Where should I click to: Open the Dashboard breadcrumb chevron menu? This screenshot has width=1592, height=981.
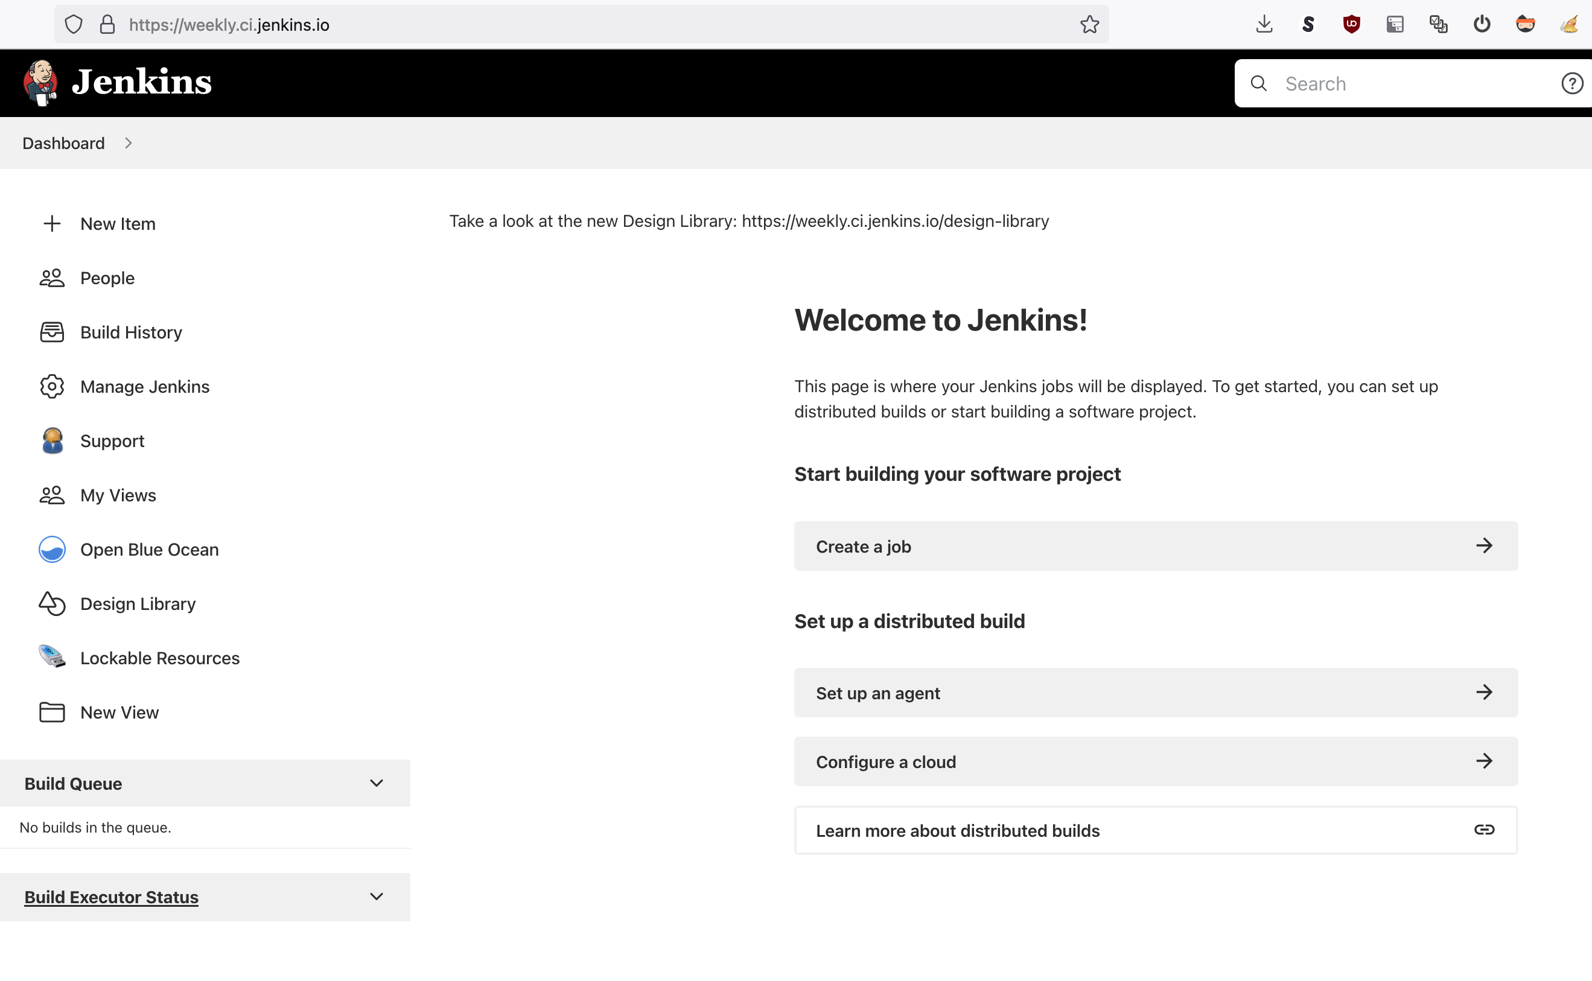tap(129, 144)
